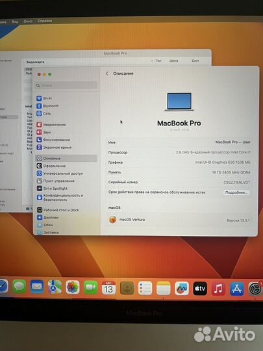The height and width of the screenshot is (351, 263).
Task: Click the MacBook Pro laptop image
Action: tap(179, 102)
